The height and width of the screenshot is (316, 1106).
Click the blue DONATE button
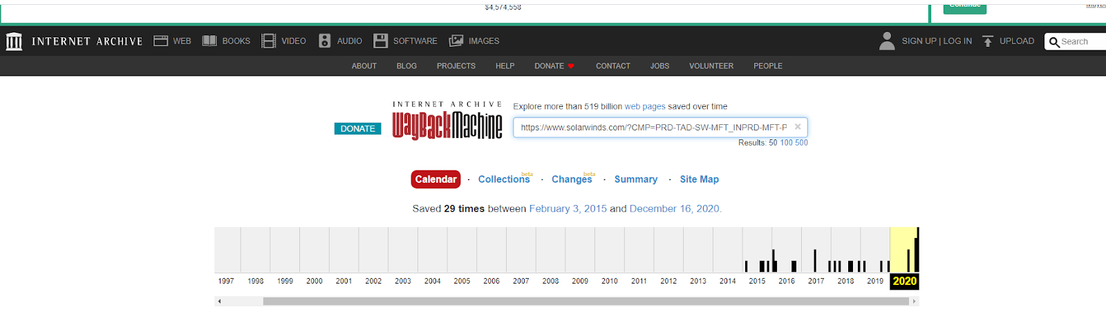(x=357, y=129)
